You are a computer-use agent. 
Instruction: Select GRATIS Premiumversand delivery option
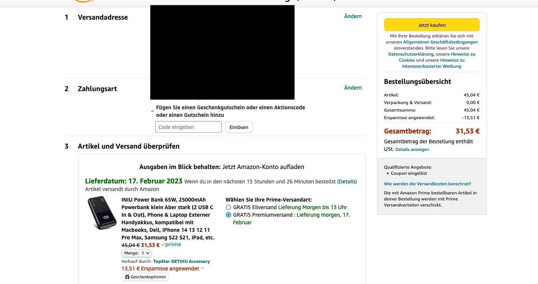pos(228,215)
